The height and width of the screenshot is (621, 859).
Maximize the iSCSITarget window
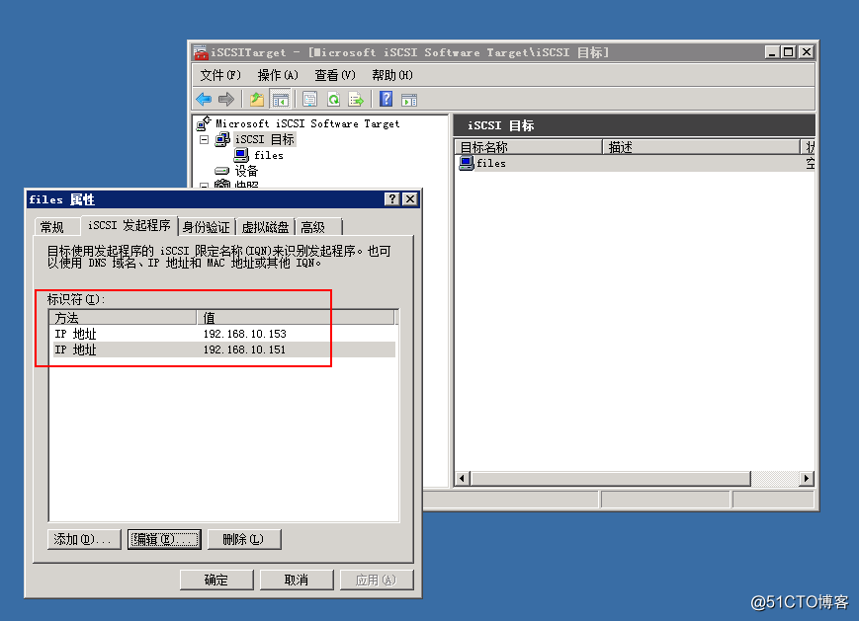[789, 52]
